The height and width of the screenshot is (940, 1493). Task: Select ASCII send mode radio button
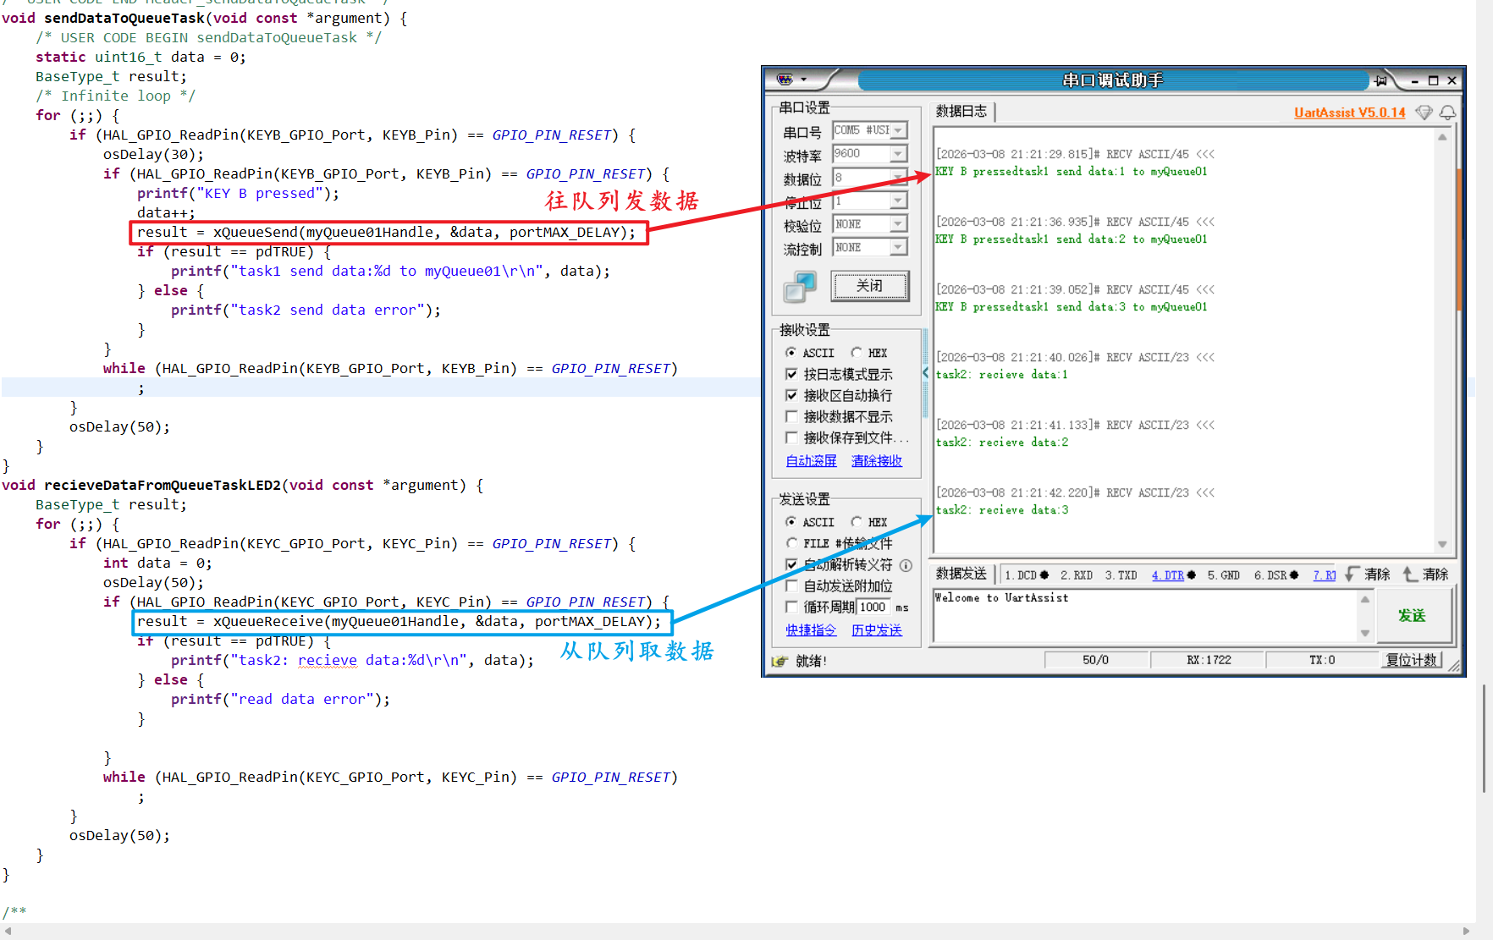coord(791,522)
